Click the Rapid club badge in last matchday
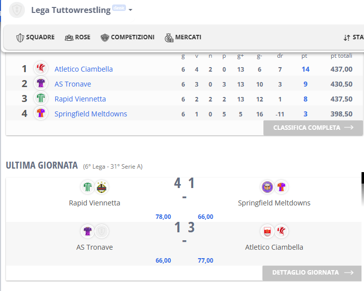364x291 pixels. point(102,187)
